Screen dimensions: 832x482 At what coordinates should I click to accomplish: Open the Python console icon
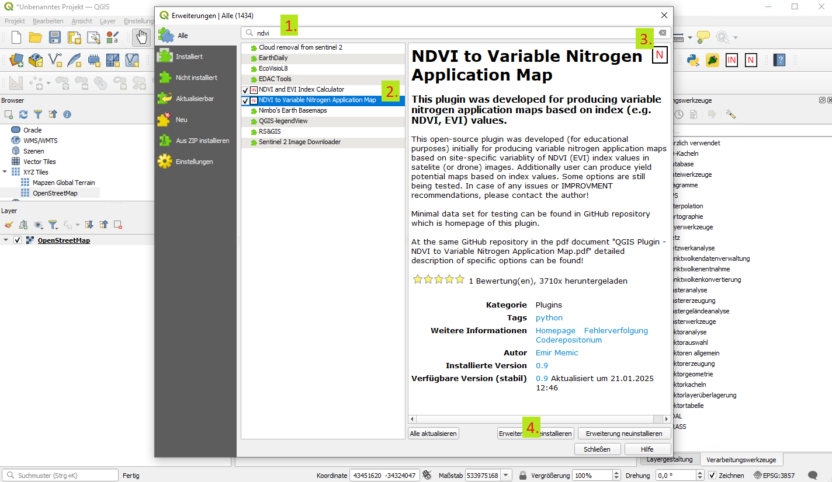pyautogui.click(x=694, y=60)
